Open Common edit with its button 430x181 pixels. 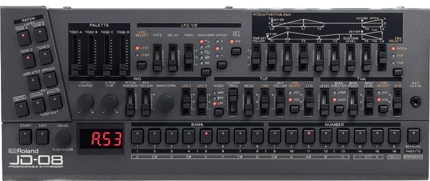(x=39, y=105)
